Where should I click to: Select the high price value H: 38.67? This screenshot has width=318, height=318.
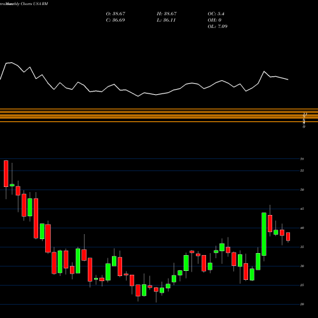(x=167, y=14)
